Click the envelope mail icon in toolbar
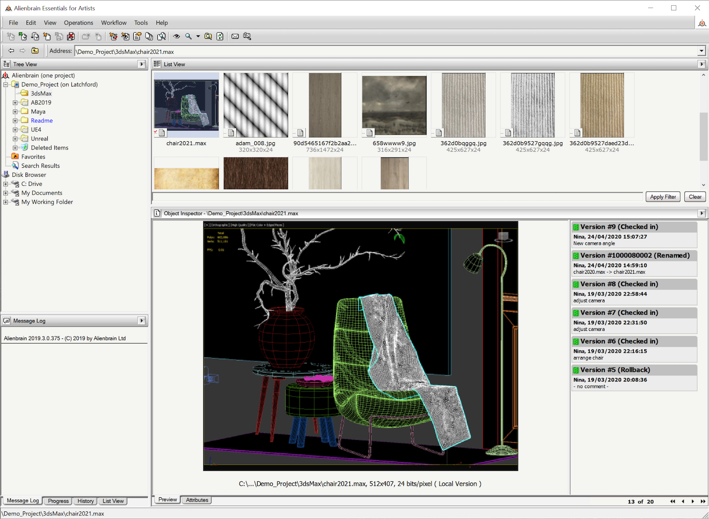The height and width of the screenshot is (519, 709). pyautogui.click(x=235, y=36)
